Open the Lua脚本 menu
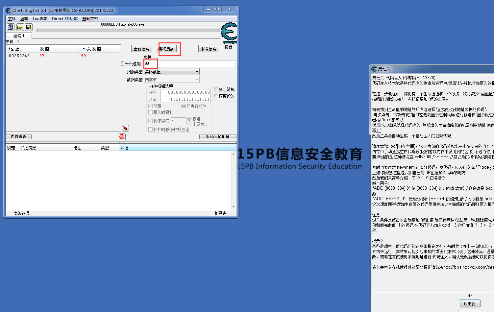The width and height of the screenshot is (494, 312). [x=40, y=19]
